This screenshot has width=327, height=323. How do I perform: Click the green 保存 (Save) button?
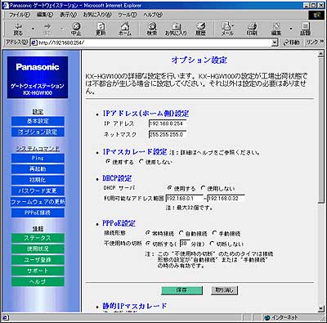click(181, 290)
